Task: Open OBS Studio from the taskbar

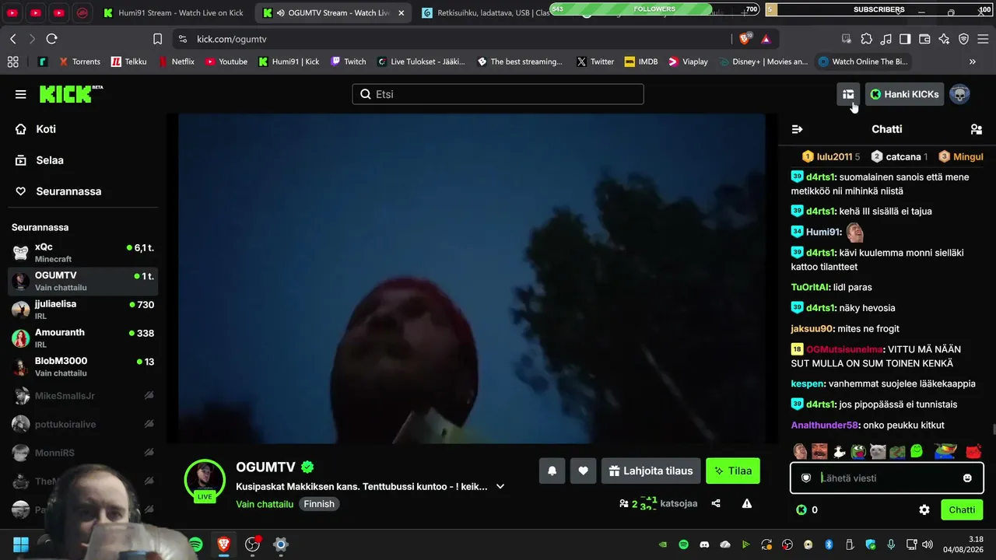Action: pos(252,544)
